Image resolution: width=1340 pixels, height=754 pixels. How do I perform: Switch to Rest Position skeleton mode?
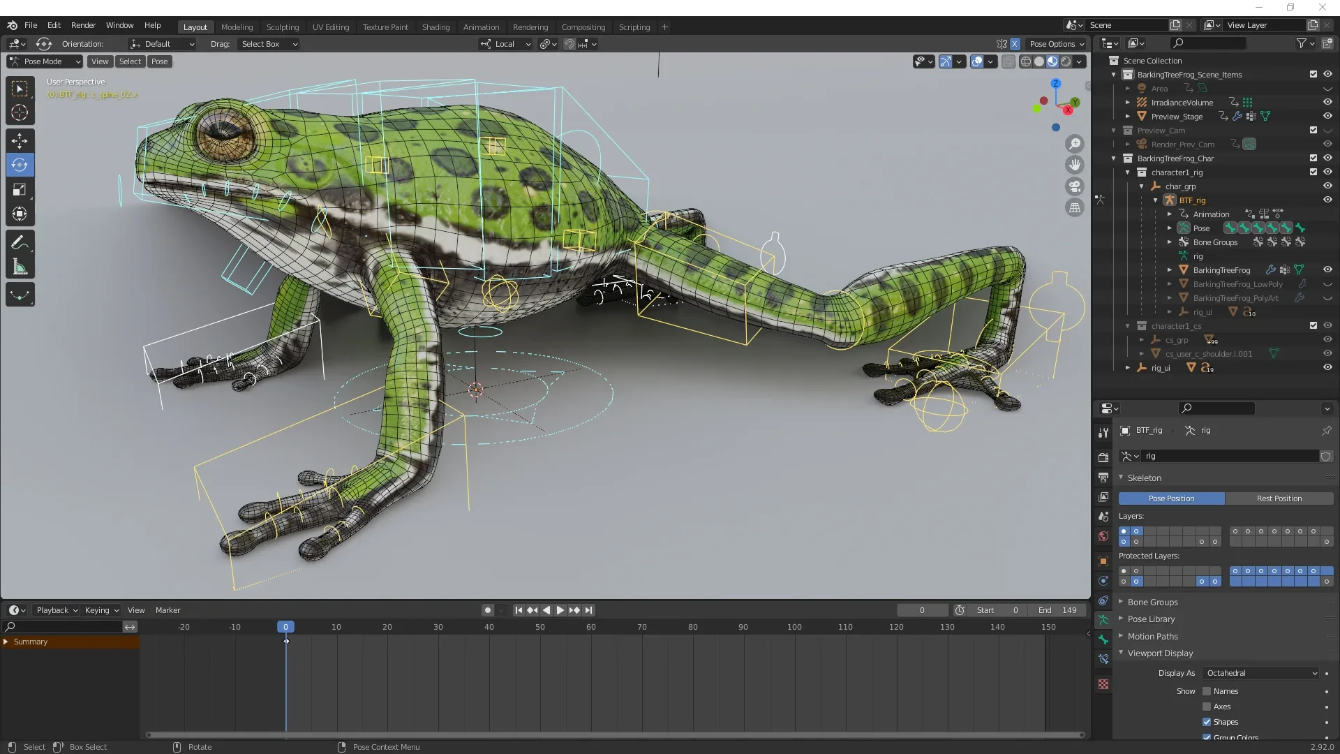point(1279,498)
